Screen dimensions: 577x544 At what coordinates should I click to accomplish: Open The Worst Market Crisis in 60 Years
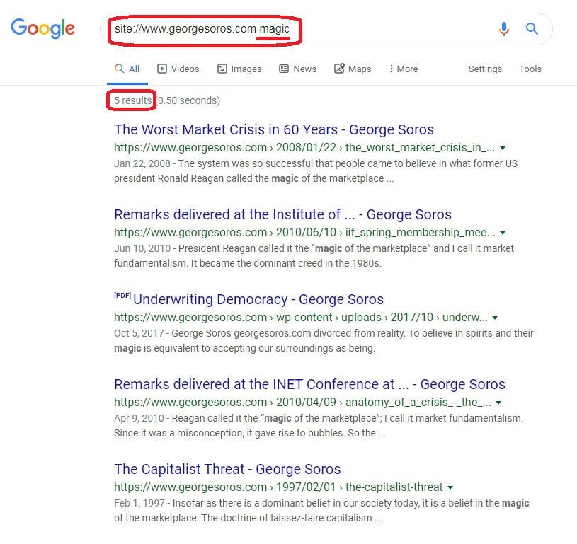274,129
